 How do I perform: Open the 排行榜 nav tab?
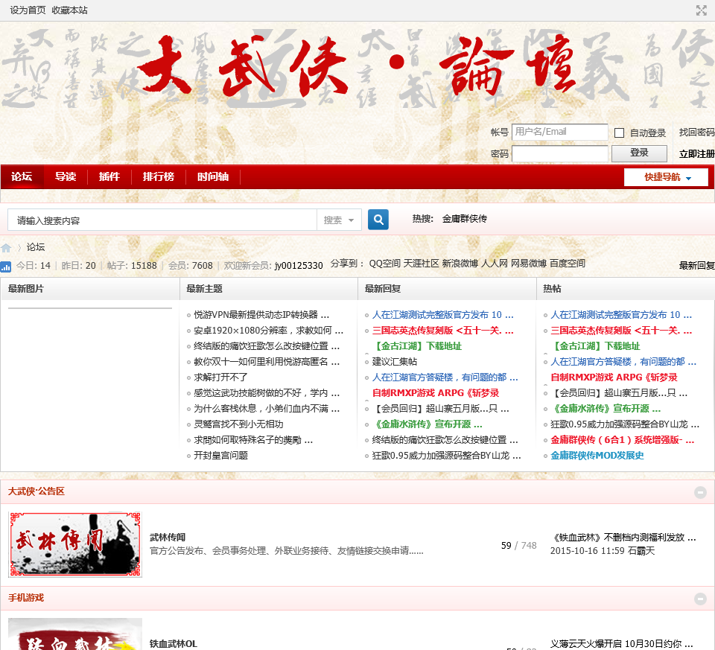coord(158,177)
